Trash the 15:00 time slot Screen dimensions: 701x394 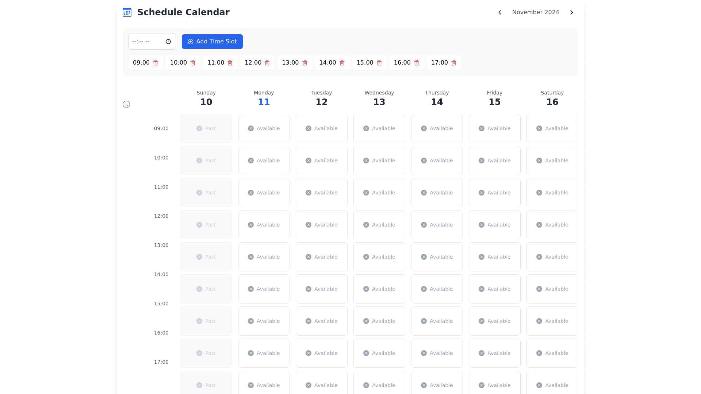click(x=379, y=63)
